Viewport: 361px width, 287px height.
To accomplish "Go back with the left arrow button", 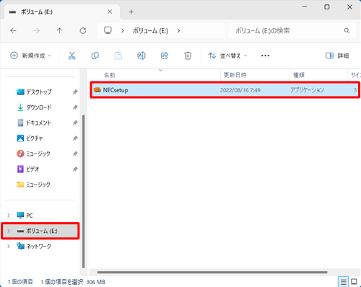I will [13, 30].
